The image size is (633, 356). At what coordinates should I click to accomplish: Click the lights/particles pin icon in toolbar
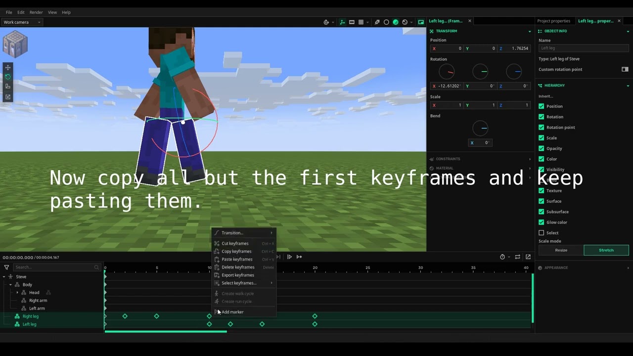click(x=377, y=22)
